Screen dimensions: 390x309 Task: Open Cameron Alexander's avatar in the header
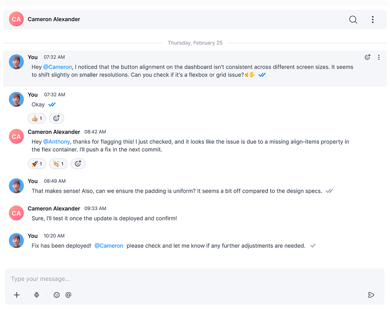[x=16, y=19]
